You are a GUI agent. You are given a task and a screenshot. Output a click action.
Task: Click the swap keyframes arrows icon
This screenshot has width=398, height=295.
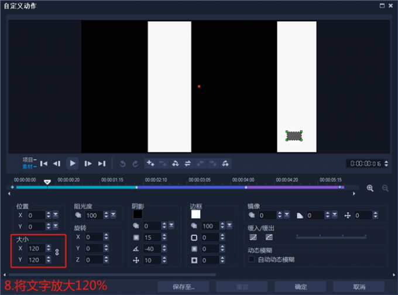(x=187, y=163)
